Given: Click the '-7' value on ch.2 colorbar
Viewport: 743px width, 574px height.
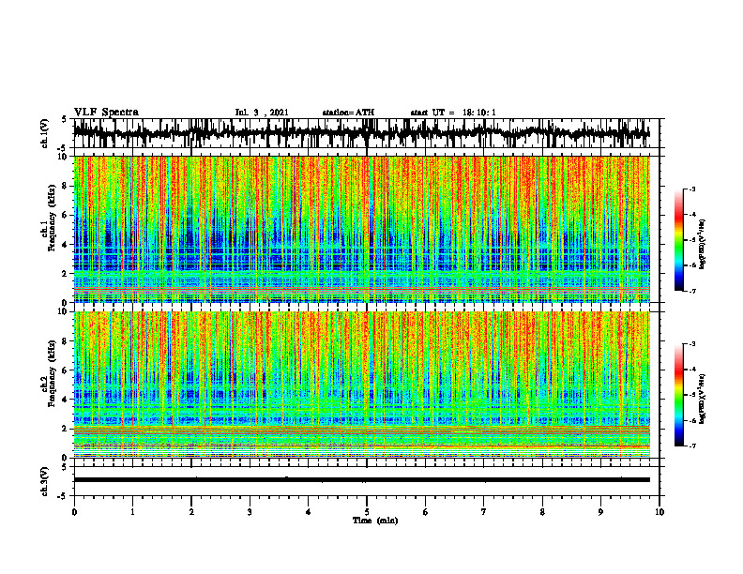Looking at the screenshot, I should point(692,446).
